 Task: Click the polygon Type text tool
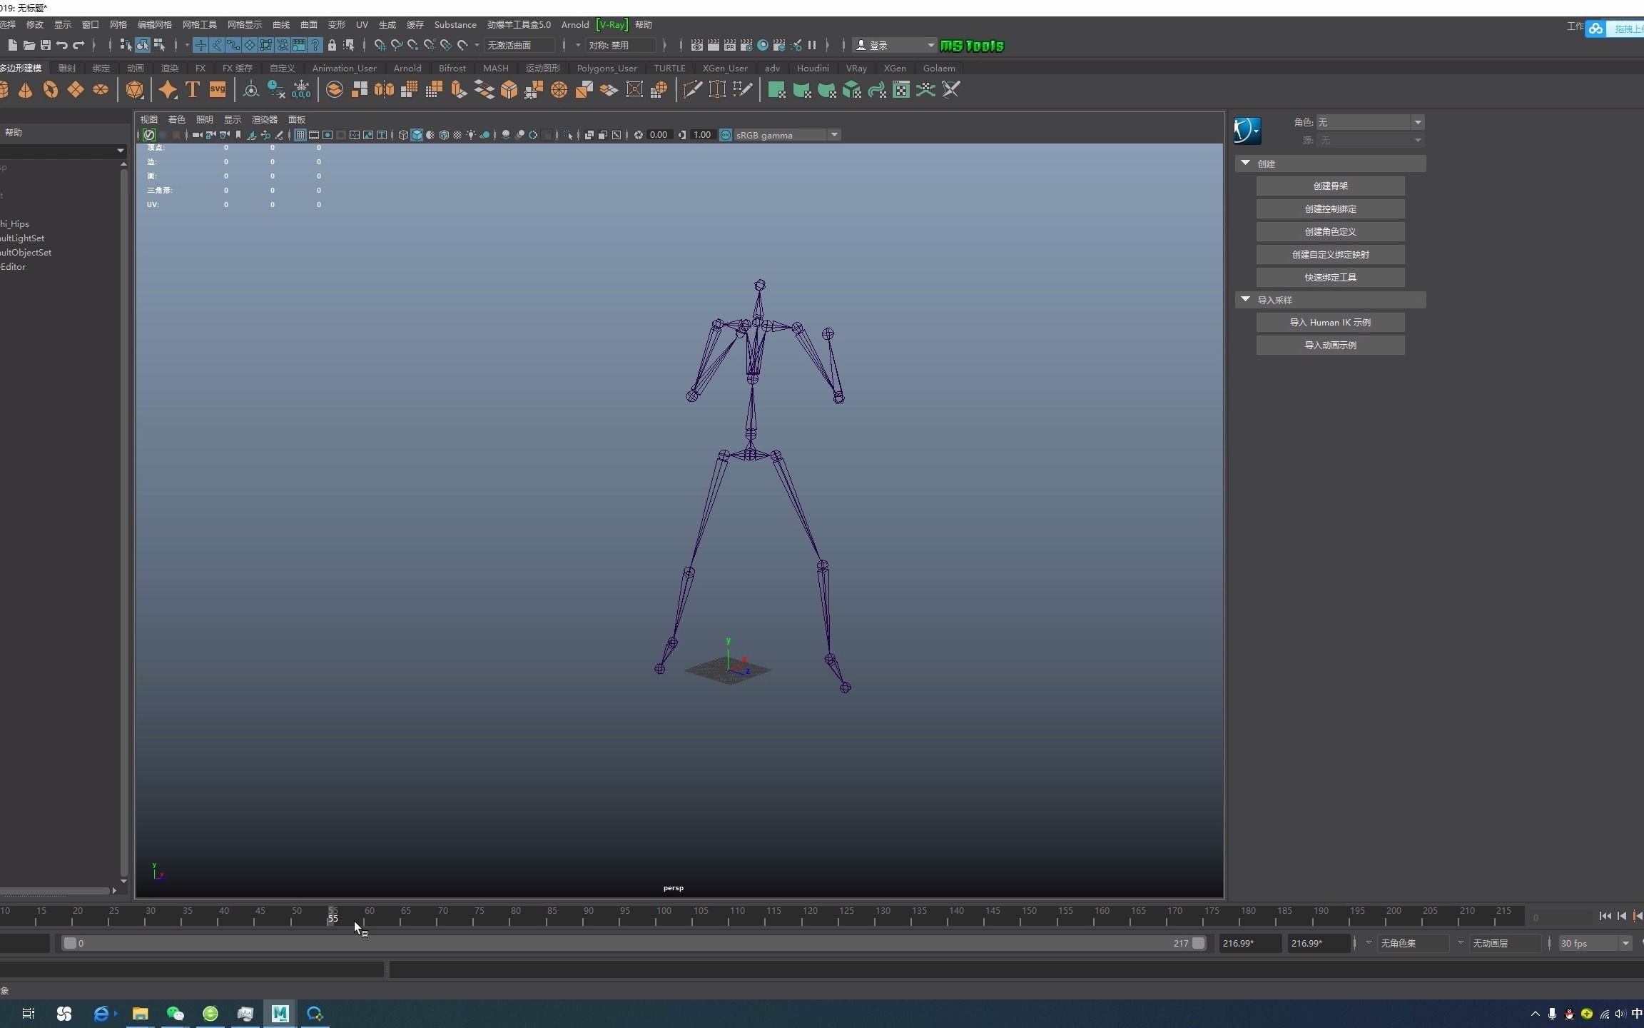192,90
